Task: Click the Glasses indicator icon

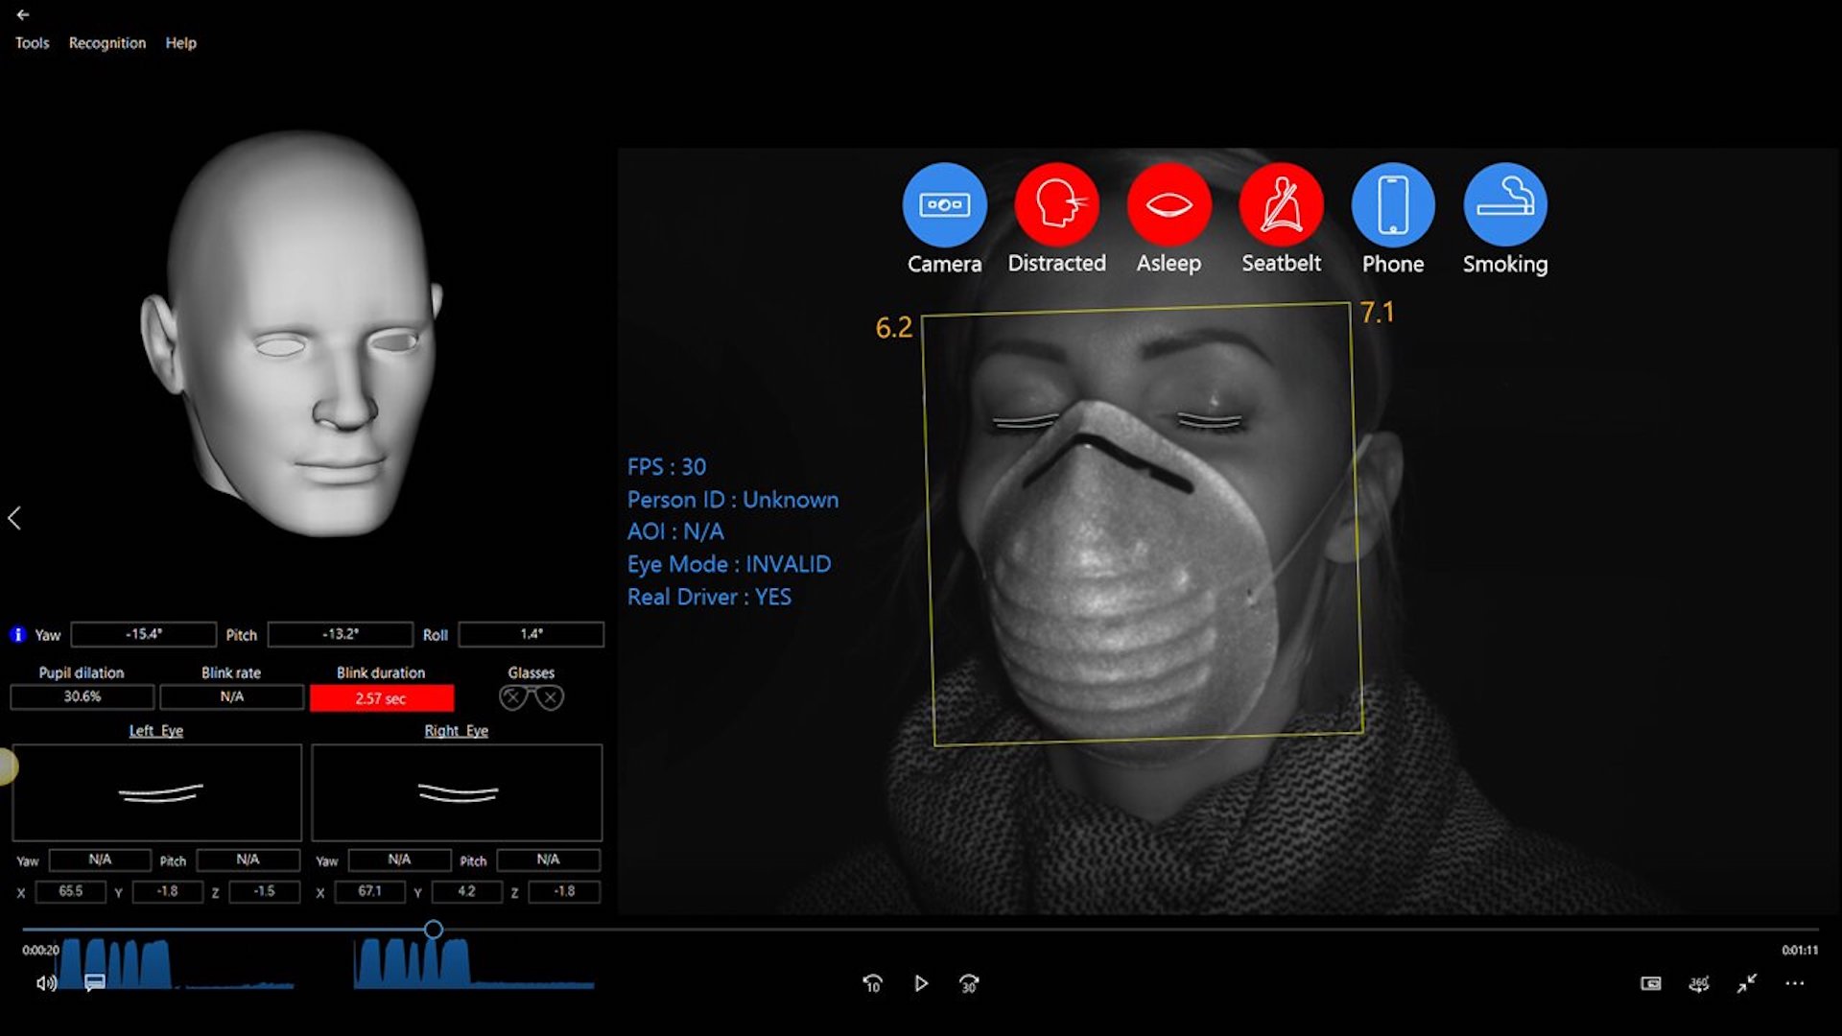Action: [x=531, y=697]
